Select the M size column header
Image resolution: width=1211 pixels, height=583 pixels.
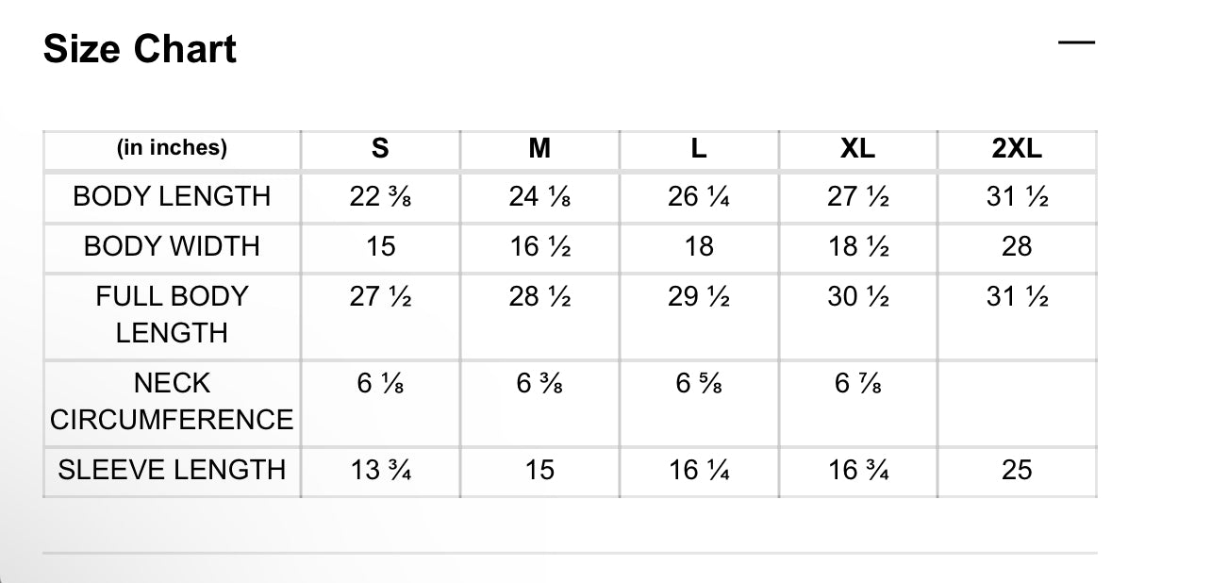(539, 148)
